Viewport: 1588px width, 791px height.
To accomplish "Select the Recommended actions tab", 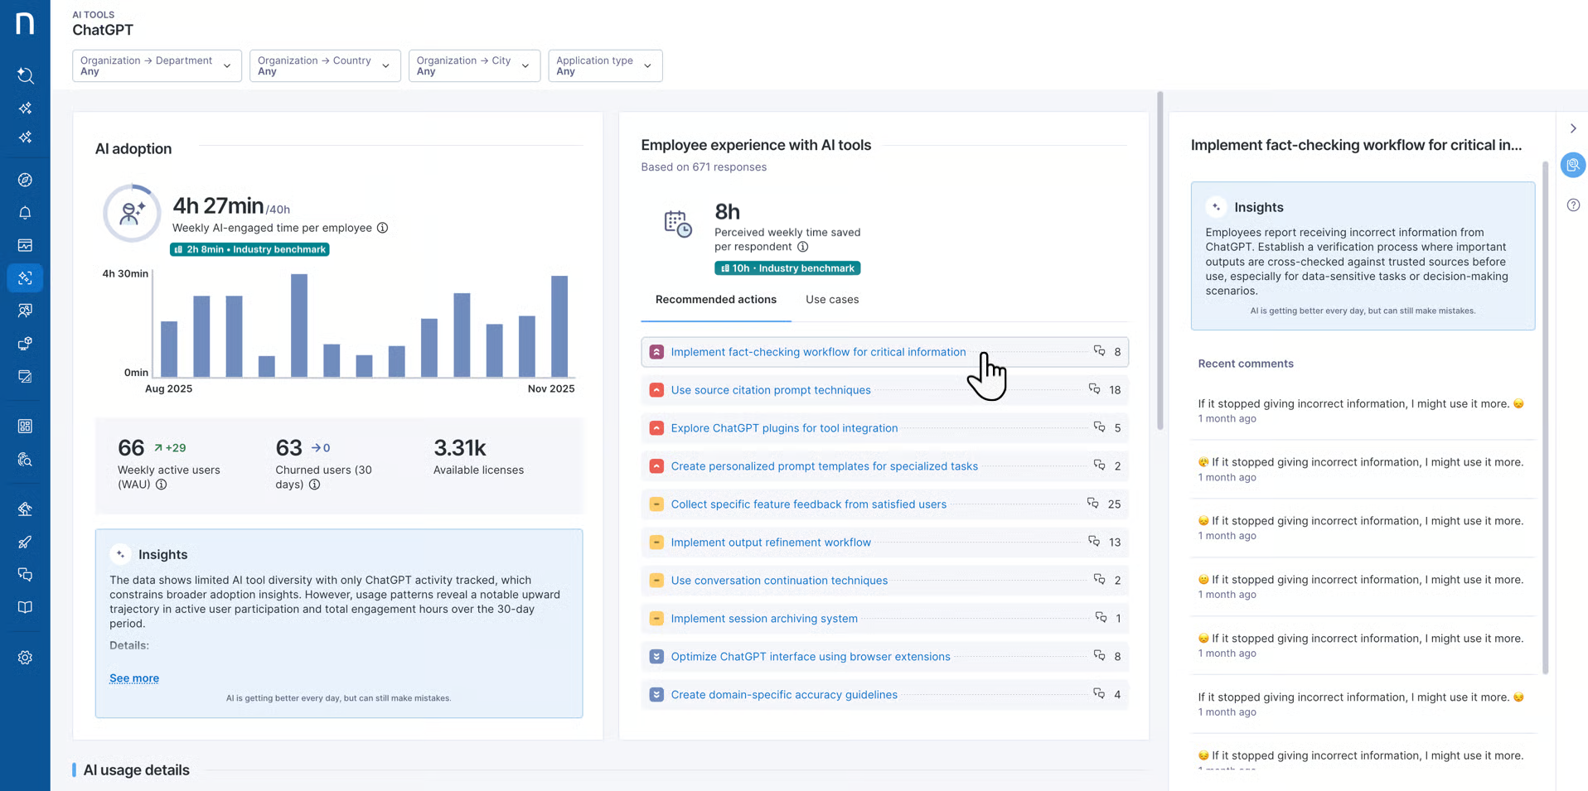I will pyautogui.click(x=715, y=300).
